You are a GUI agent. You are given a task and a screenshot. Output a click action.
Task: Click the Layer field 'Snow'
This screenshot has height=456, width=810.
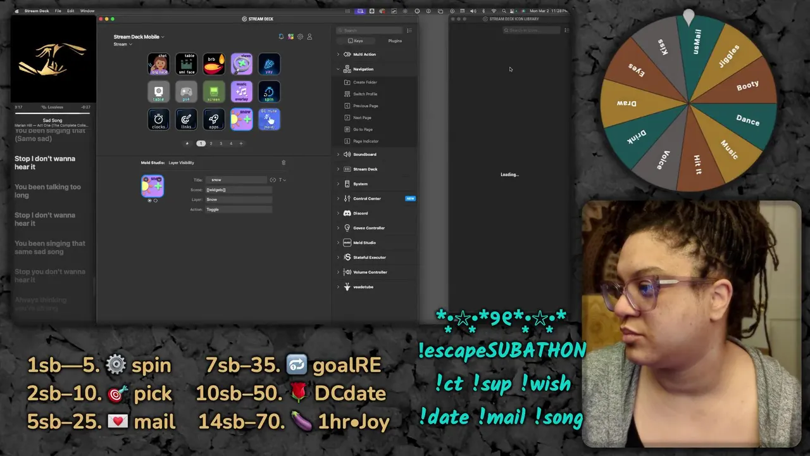[239, 199]
